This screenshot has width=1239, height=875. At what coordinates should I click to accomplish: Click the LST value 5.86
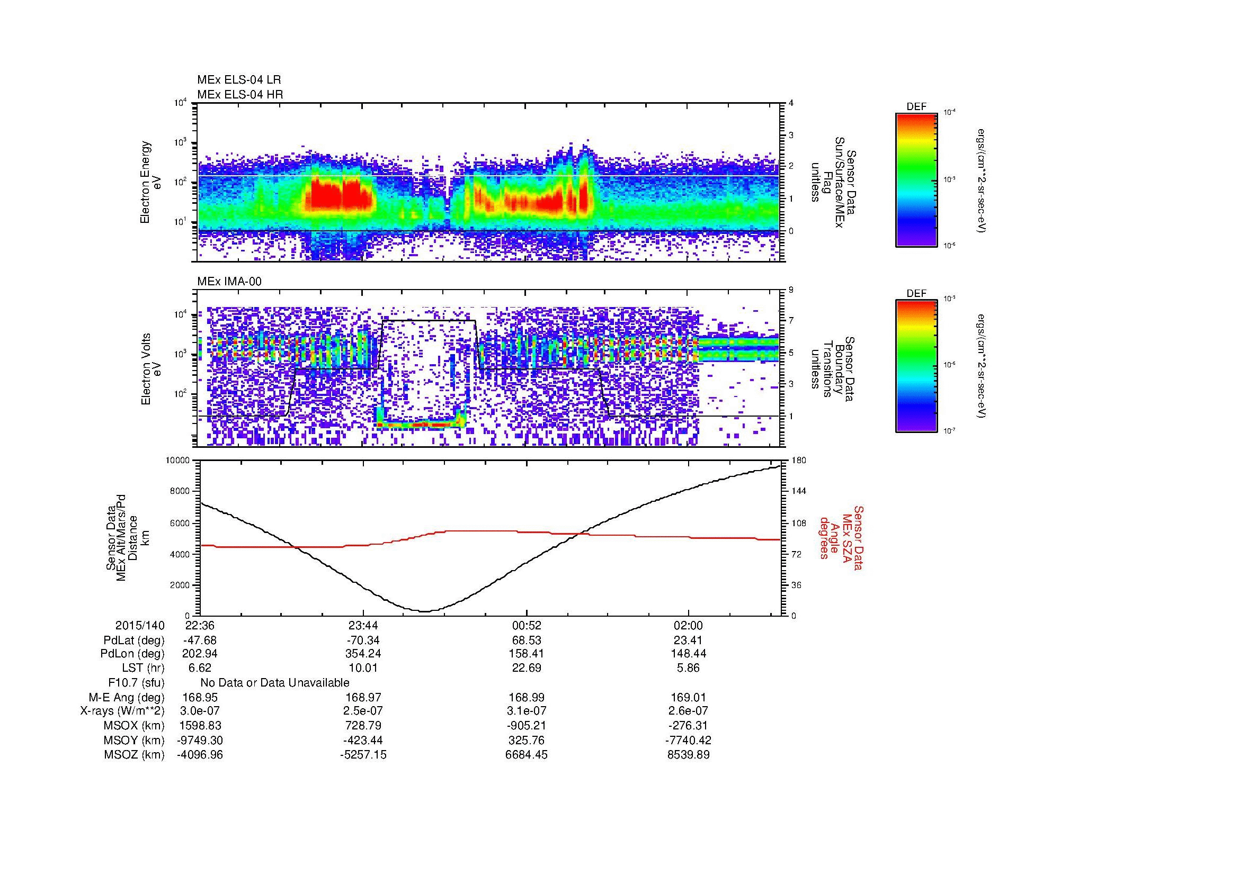pos(689,669)
